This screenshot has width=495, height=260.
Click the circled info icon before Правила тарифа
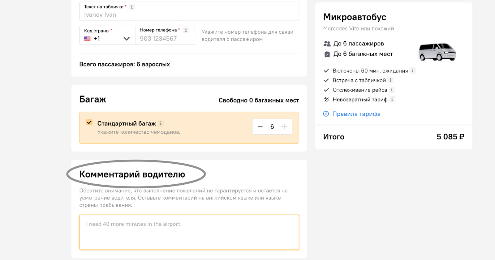(326, 114)
